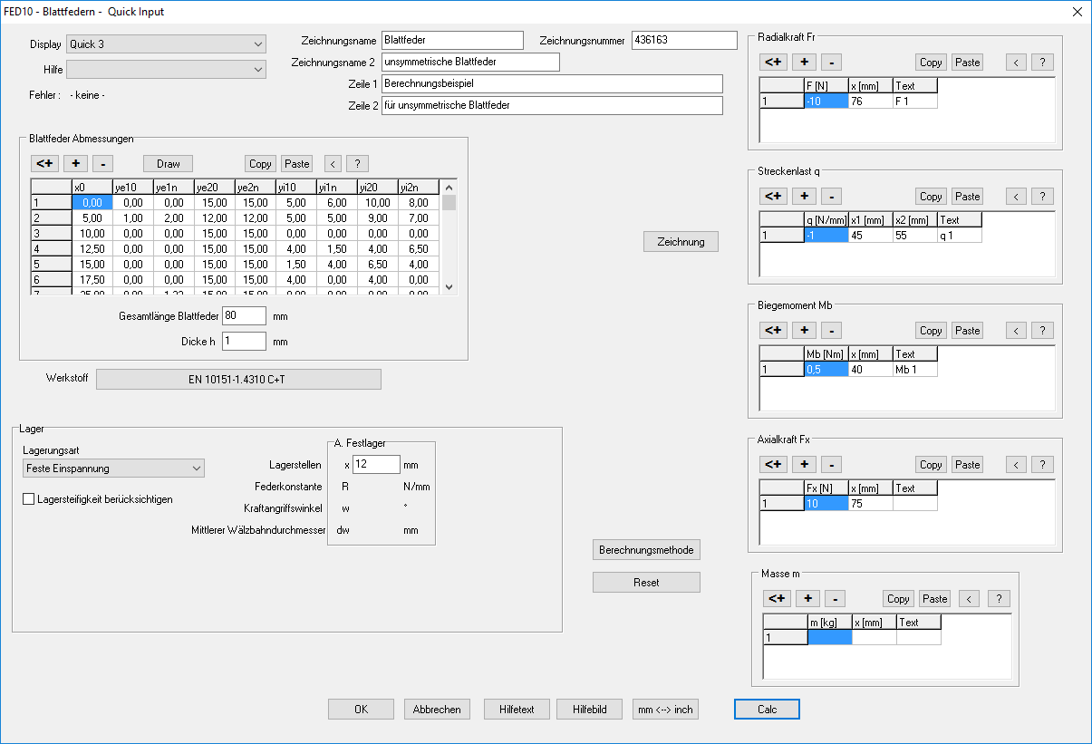Click the '<+' insert button in Masse m
Screen dimensions: 1092x744
777,599
